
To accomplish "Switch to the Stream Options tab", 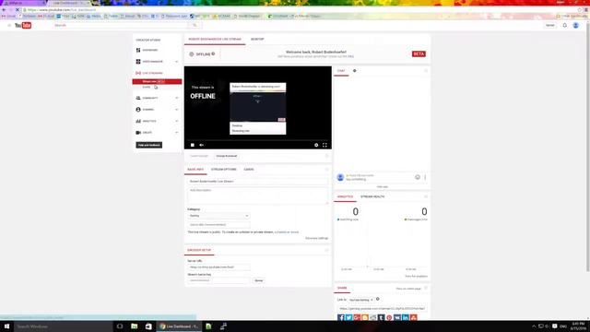I will (x=223, y=170).
